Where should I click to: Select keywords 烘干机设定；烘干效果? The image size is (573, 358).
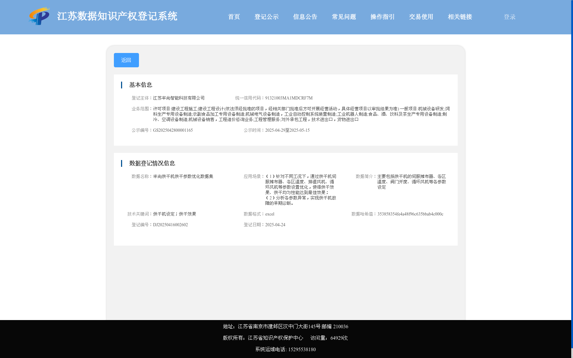click(x=174, y=214)
